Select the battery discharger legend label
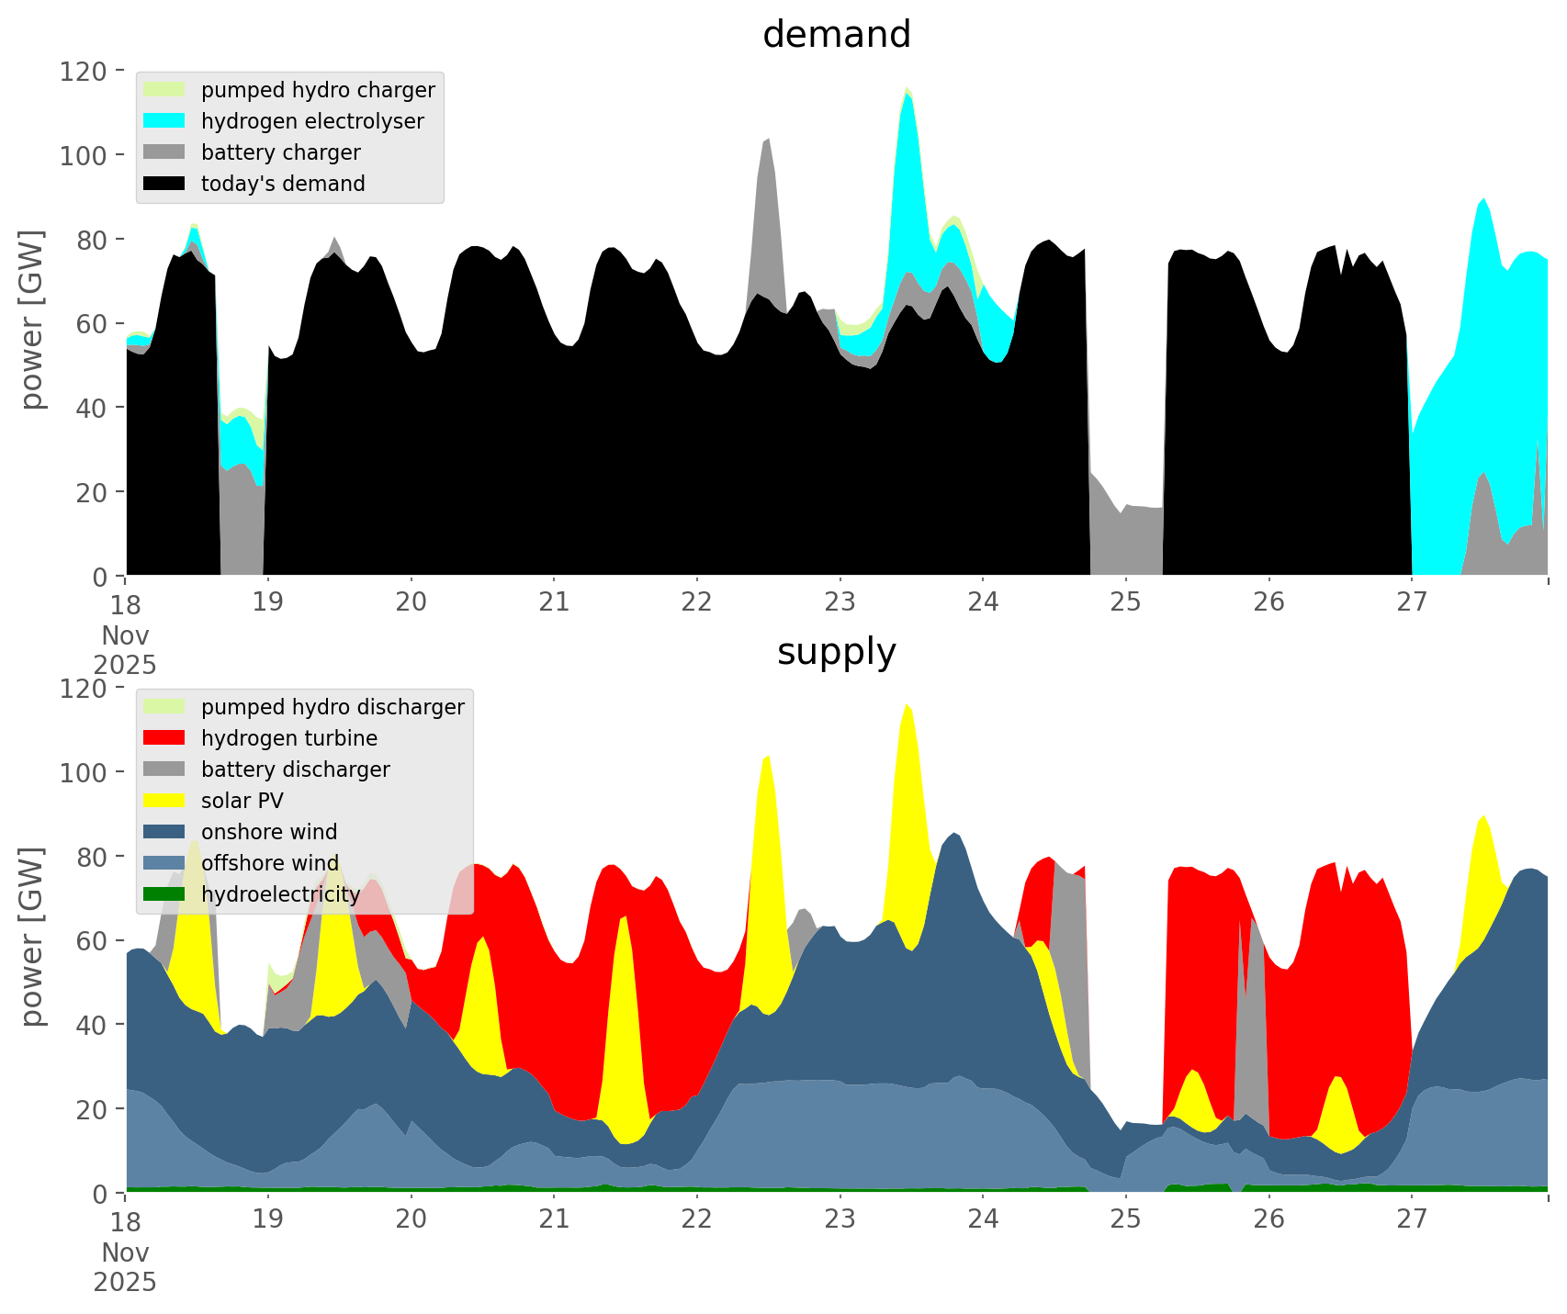 (x=295, y=769)
